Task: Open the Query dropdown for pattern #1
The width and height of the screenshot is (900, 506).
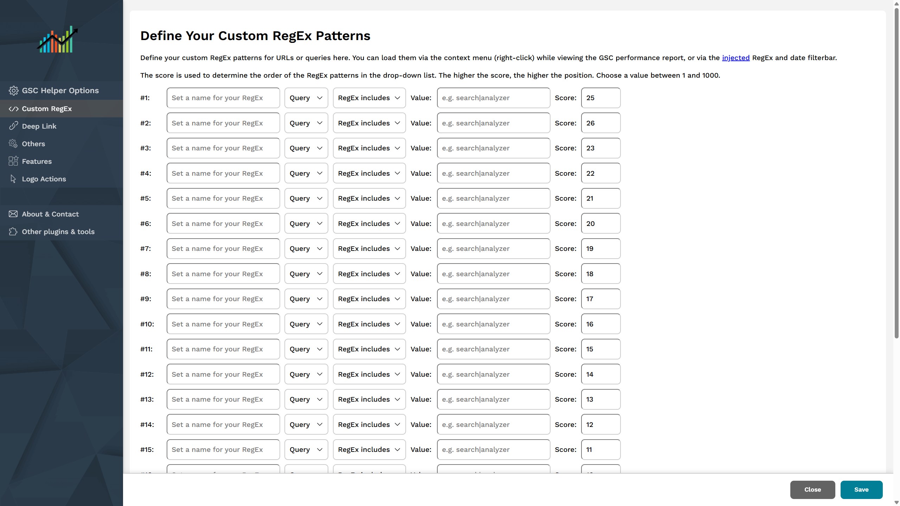Action: 306,98
